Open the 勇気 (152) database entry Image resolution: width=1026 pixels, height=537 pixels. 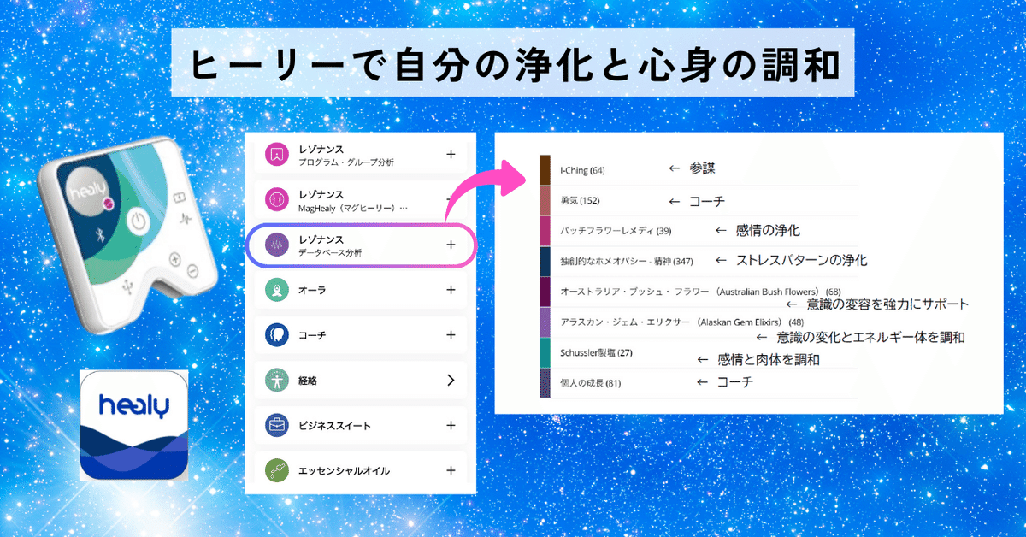[x=581, y=201]
